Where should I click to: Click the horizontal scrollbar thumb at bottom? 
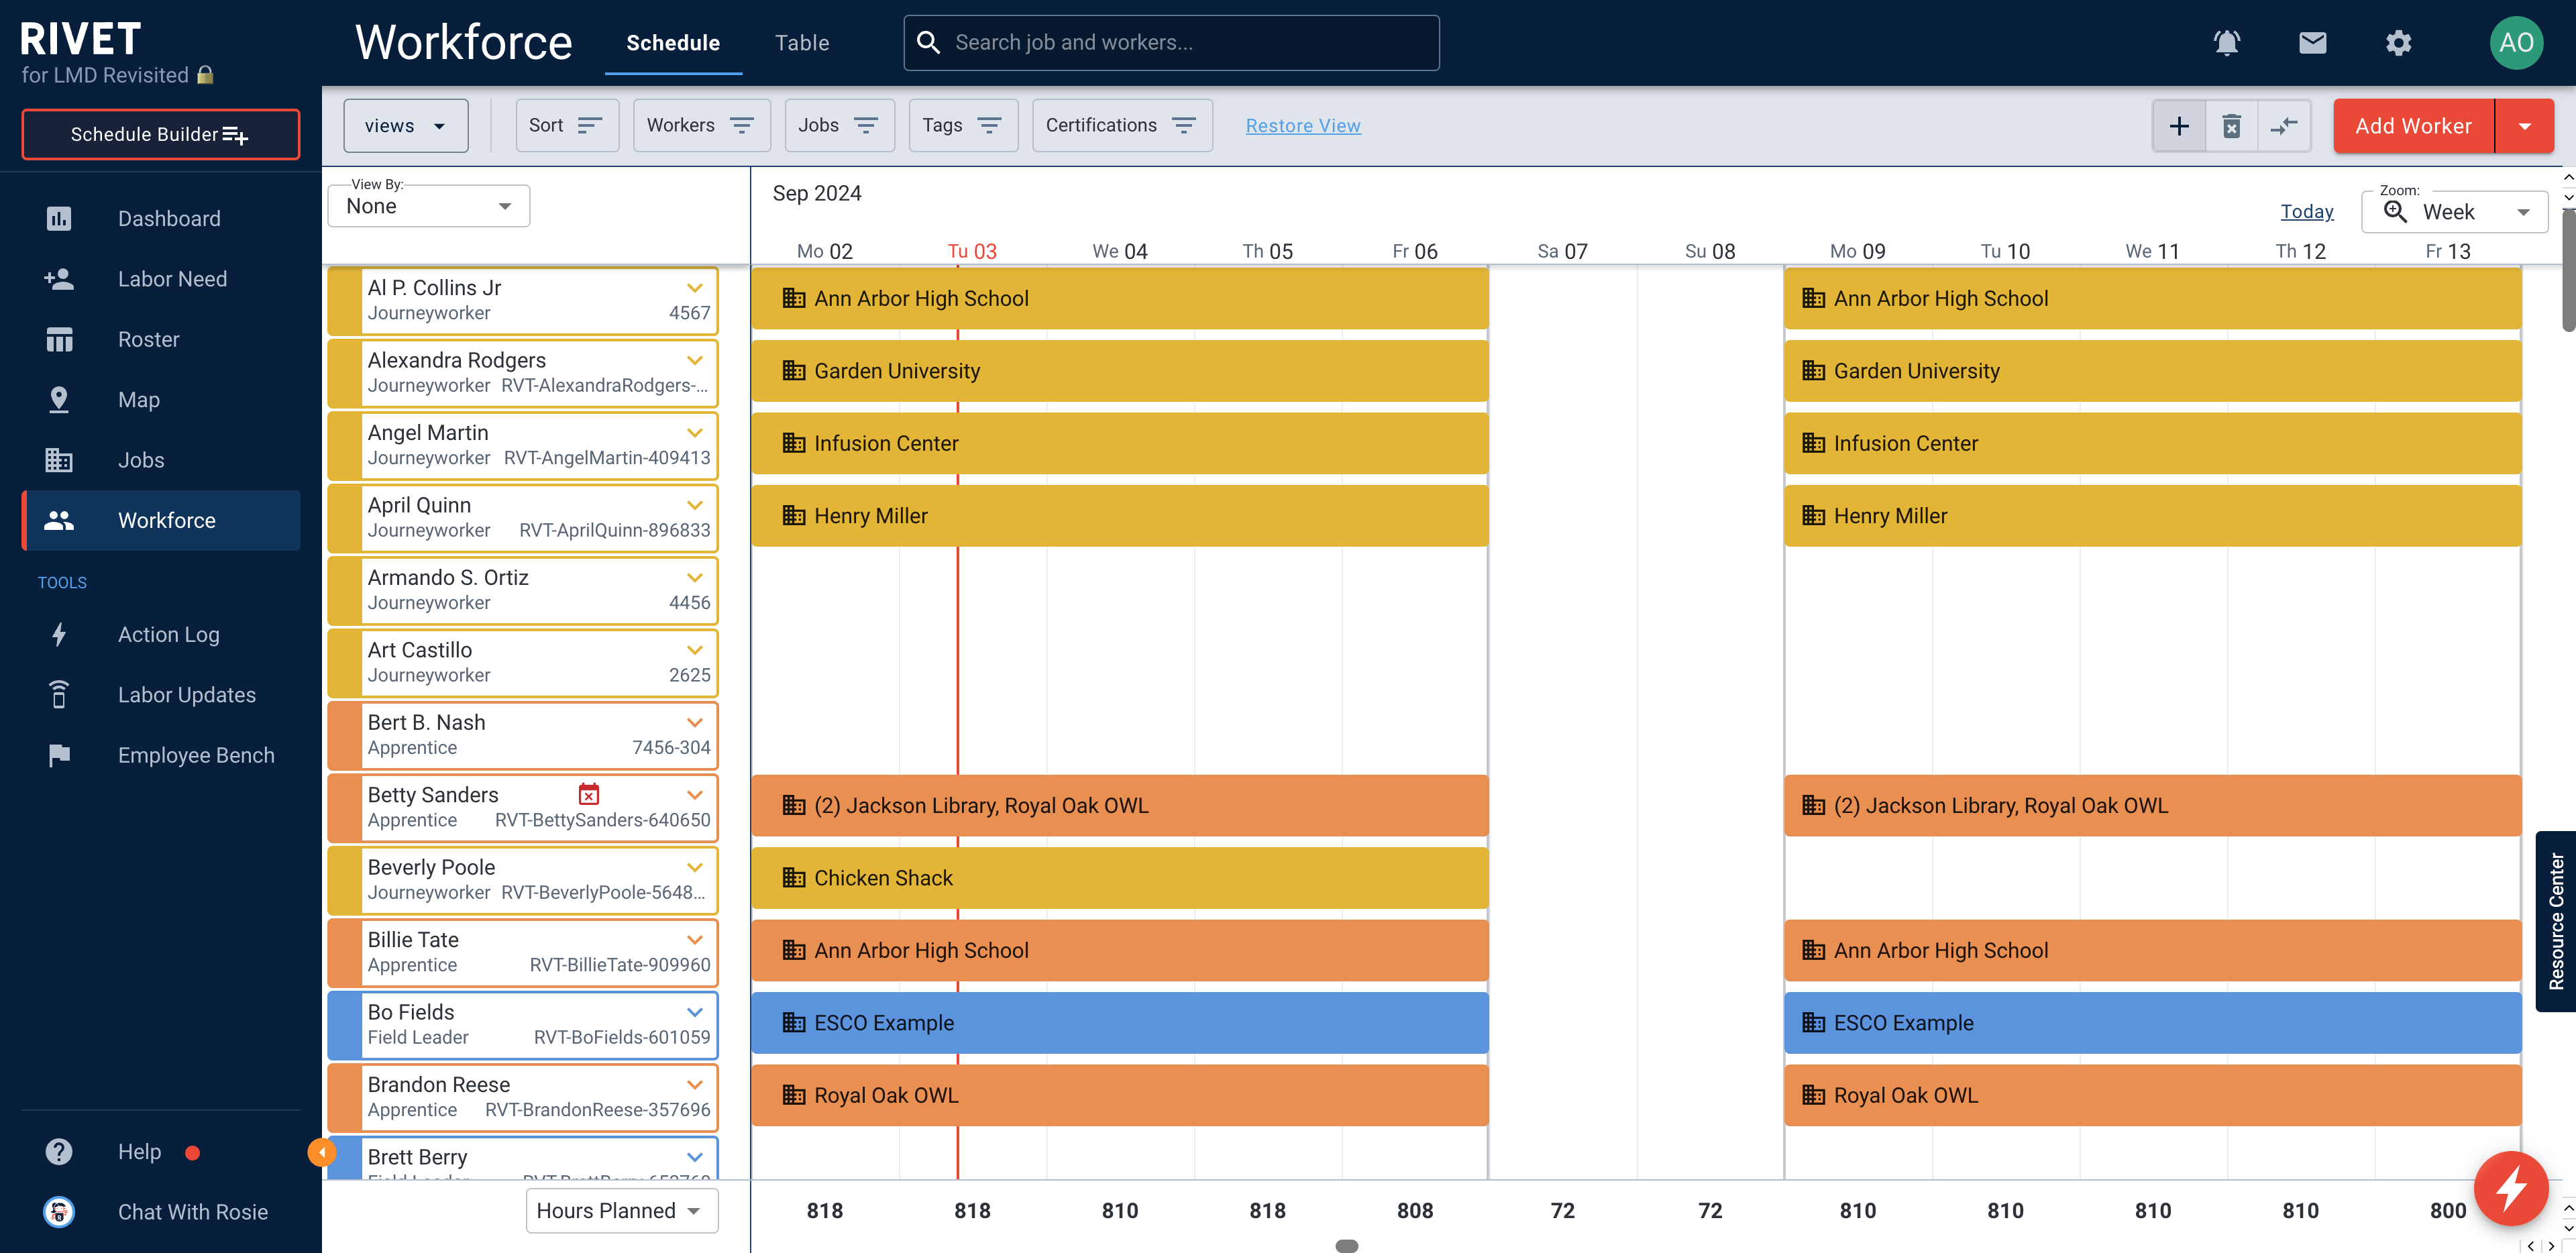1346,1246
